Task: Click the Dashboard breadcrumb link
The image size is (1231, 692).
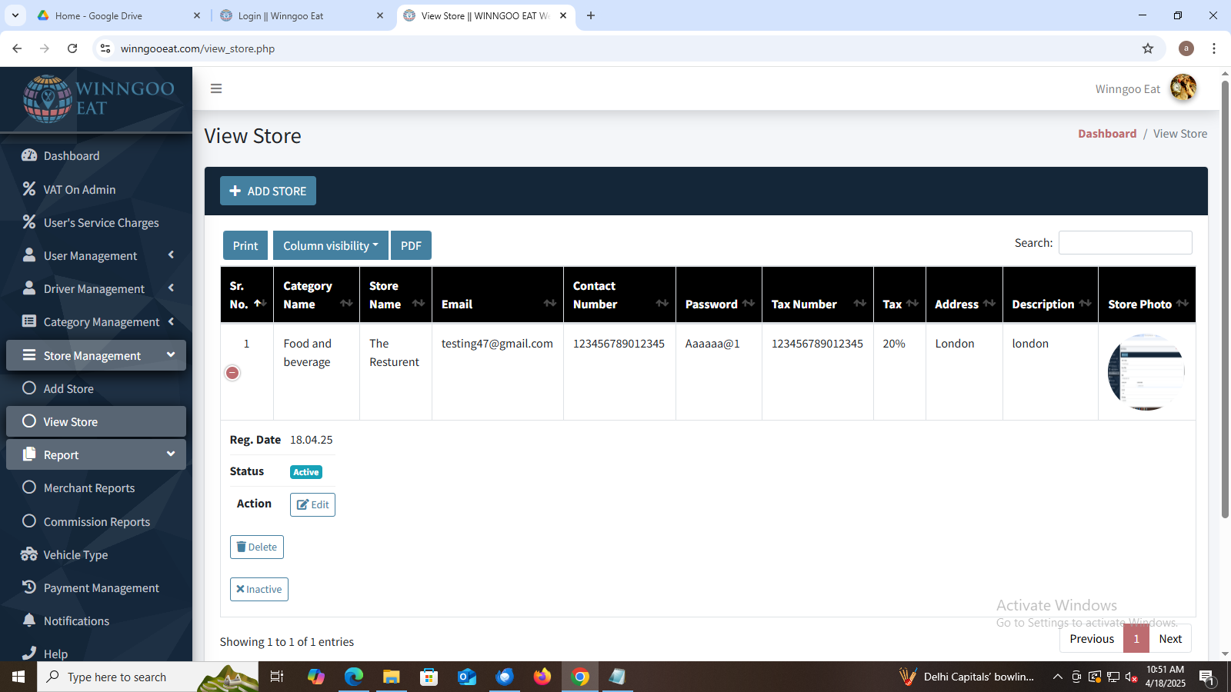Action: point(1106,134)
